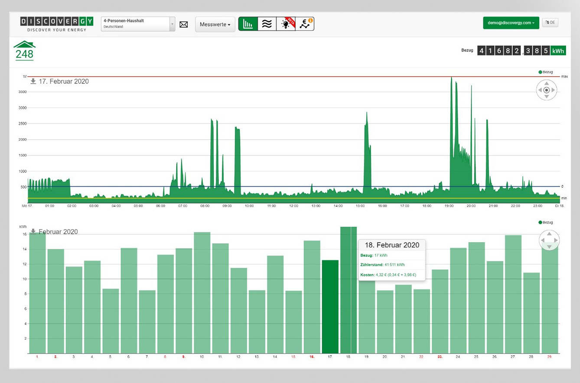
Task: Expand the 4-Personen-Haushalt meter selector
Action: (x=138, y=24)
